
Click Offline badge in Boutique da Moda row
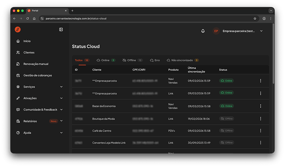coord(226,119)
